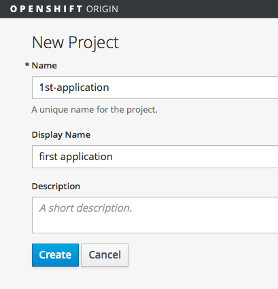Open the OpenShift Origin logo link
Screen dimensions: 278x289
[x=64, y=9]
